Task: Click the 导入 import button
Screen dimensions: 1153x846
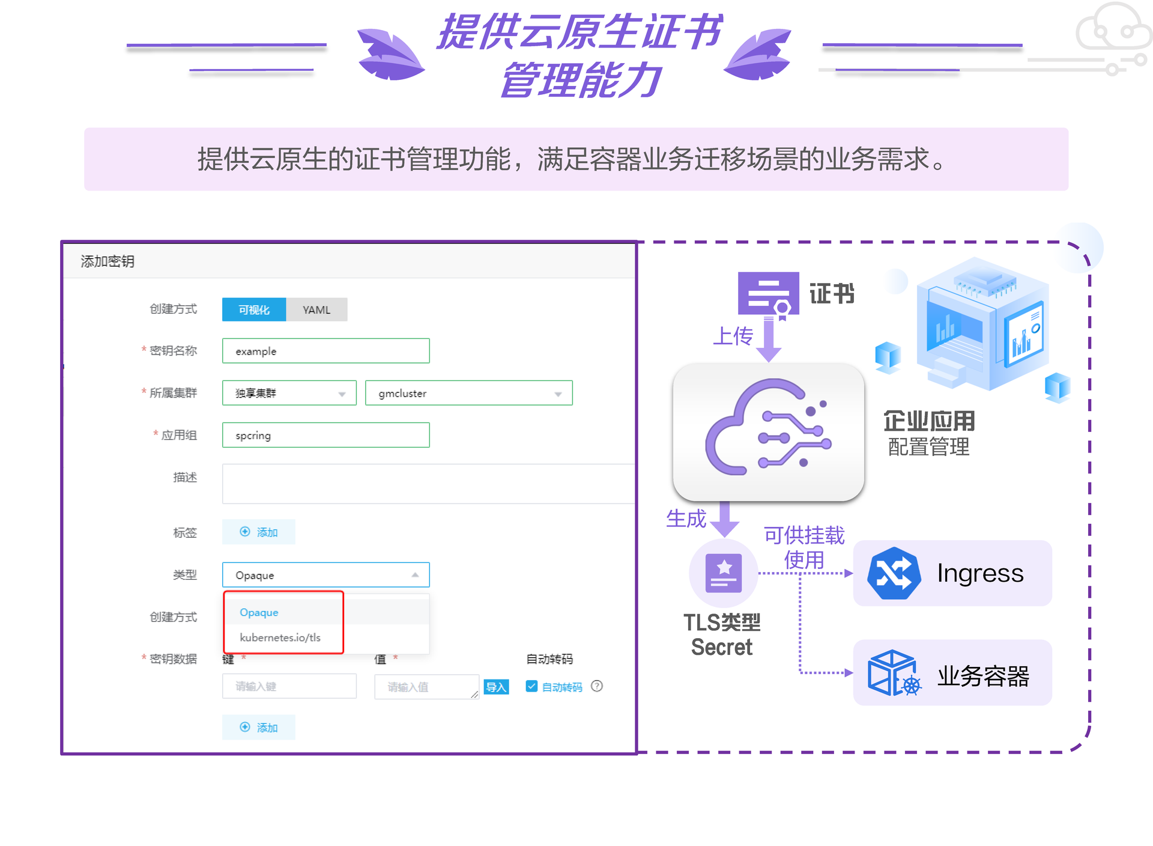Action: click(x=496, y=687)
